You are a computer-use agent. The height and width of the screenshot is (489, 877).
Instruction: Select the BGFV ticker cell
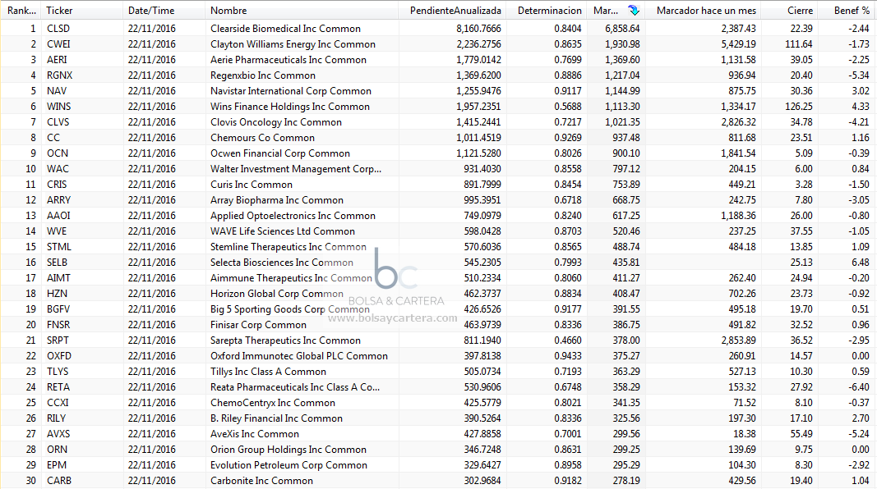(x=58, y=310)
